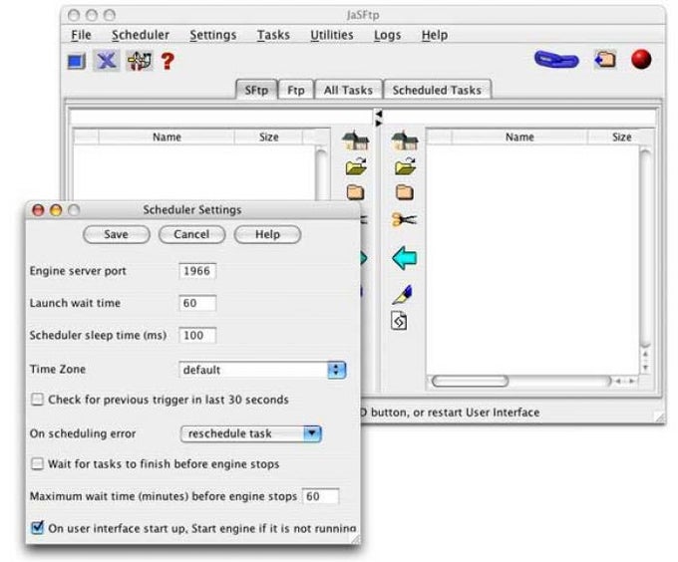Close the Scheduler Settings window
This screenshot has width=678, height=562.
pyautogui.click(x=39, y=210)
